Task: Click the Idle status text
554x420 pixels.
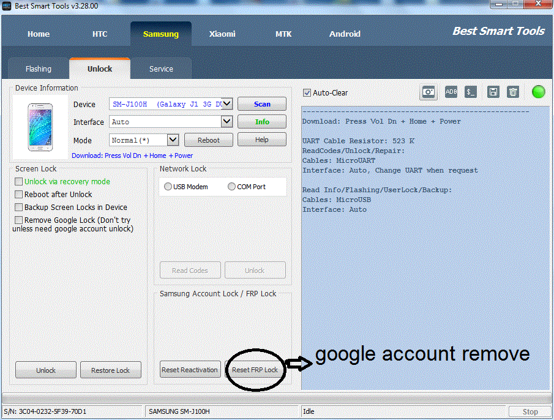Action: pos(309,411)
